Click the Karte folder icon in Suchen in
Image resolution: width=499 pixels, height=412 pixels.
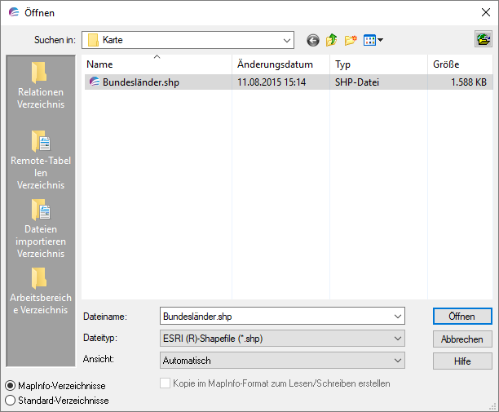click(93, 40)
